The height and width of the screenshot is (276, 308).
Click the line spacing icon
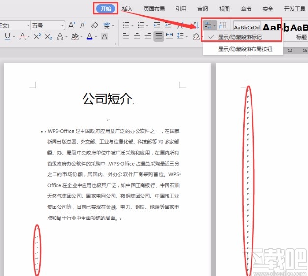coord(180,36)
